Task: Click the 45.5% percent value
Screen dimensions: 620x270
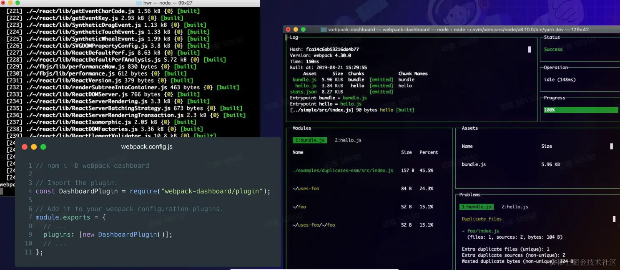Action: (426, 170)
